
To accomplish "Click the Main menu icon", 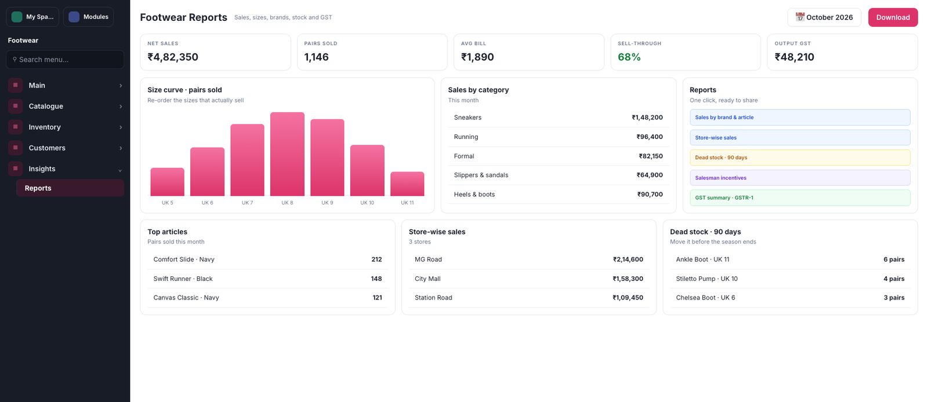I will 16,85.
